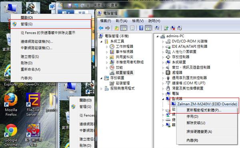
Task: Select 裝置管理員 in the console tree
Action: pyautogui.click(x=124, y=72)
